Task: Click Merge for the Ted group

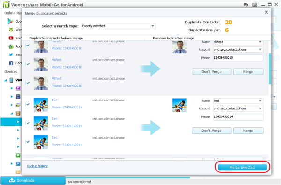Action: [x=248, y=131]
